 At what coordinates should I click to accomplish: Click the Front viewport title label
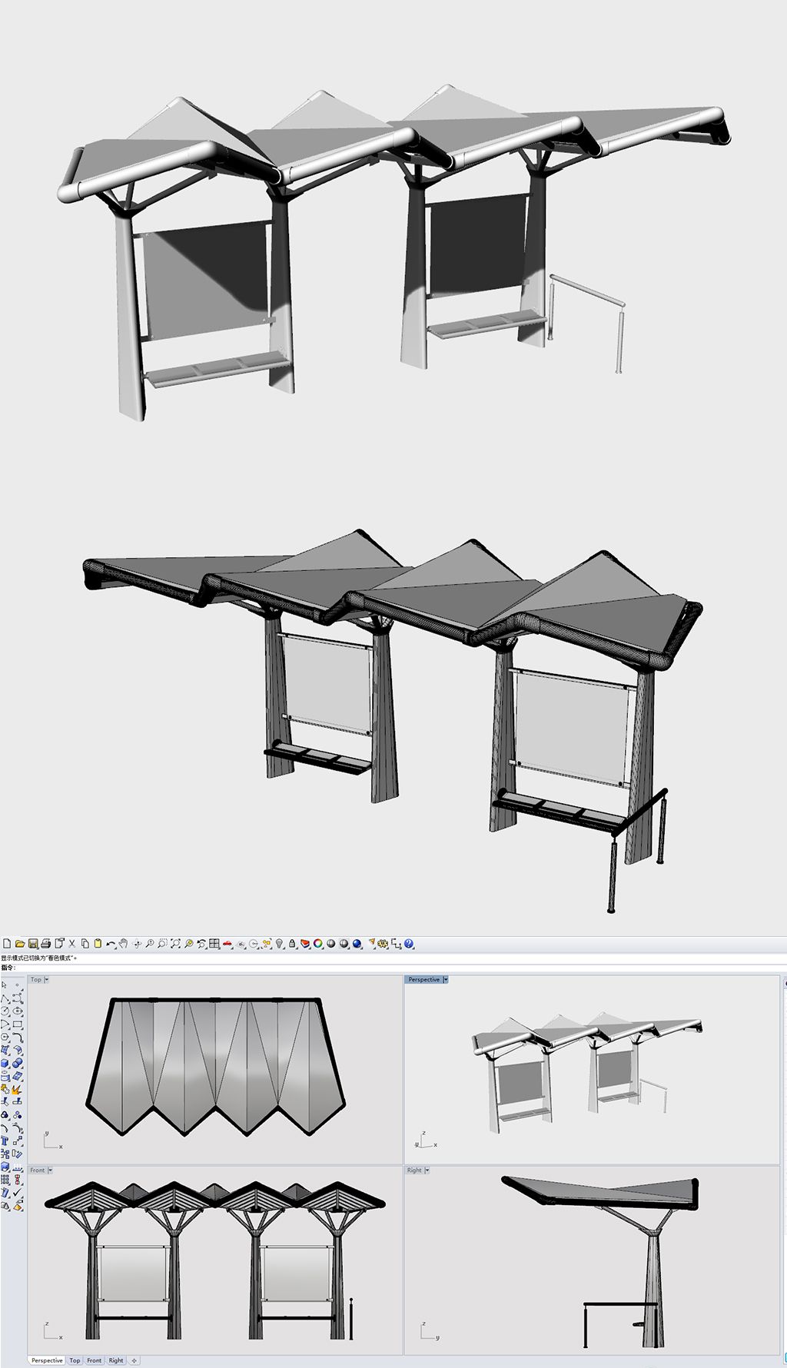[38, 1170]
